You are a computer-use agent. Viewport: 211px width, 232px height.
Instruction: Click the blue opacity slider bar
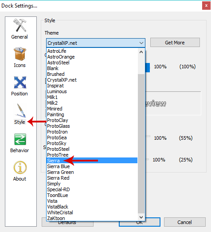coord(148,67)
